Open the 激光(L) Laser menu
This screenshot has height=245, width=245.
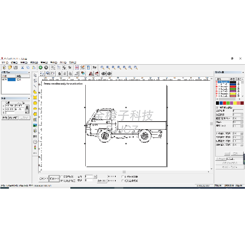64,62
